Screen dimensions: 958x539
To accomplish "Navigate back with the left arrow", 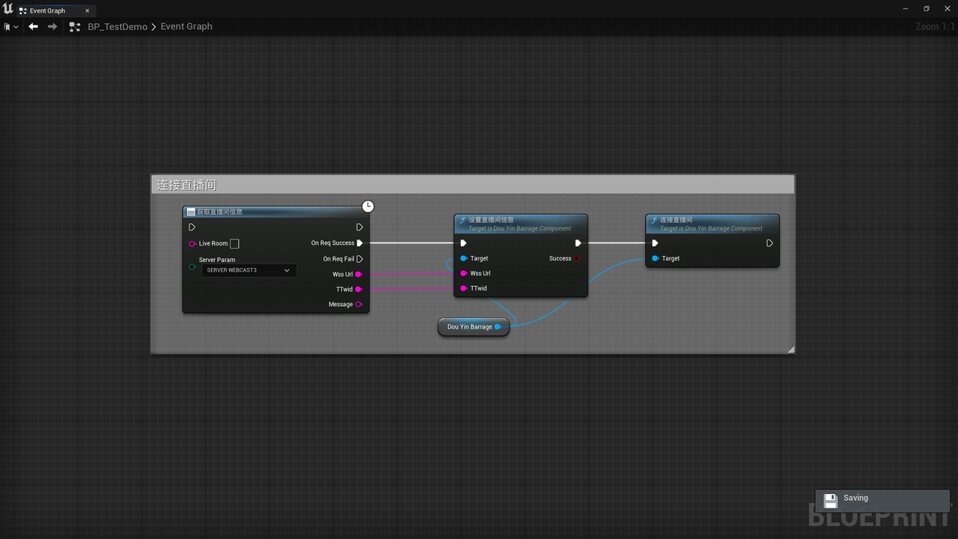I will click(33, 26).
